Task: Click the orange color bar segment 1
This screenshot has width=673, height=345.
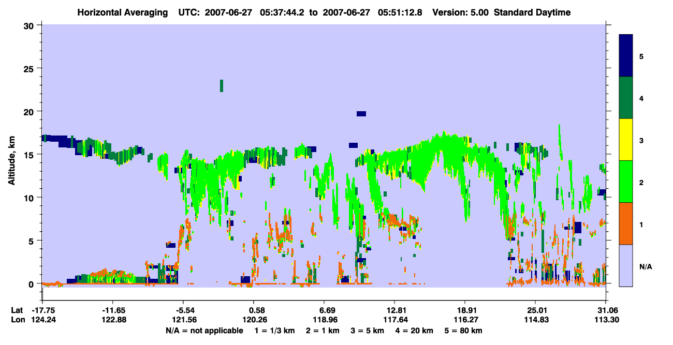Action: (x=626, y=223)
